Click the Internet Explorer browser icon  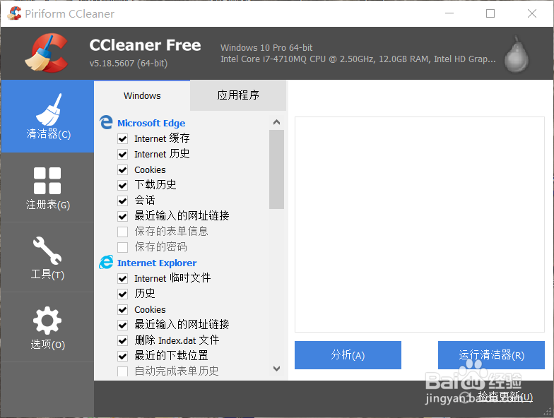point(106,262)
